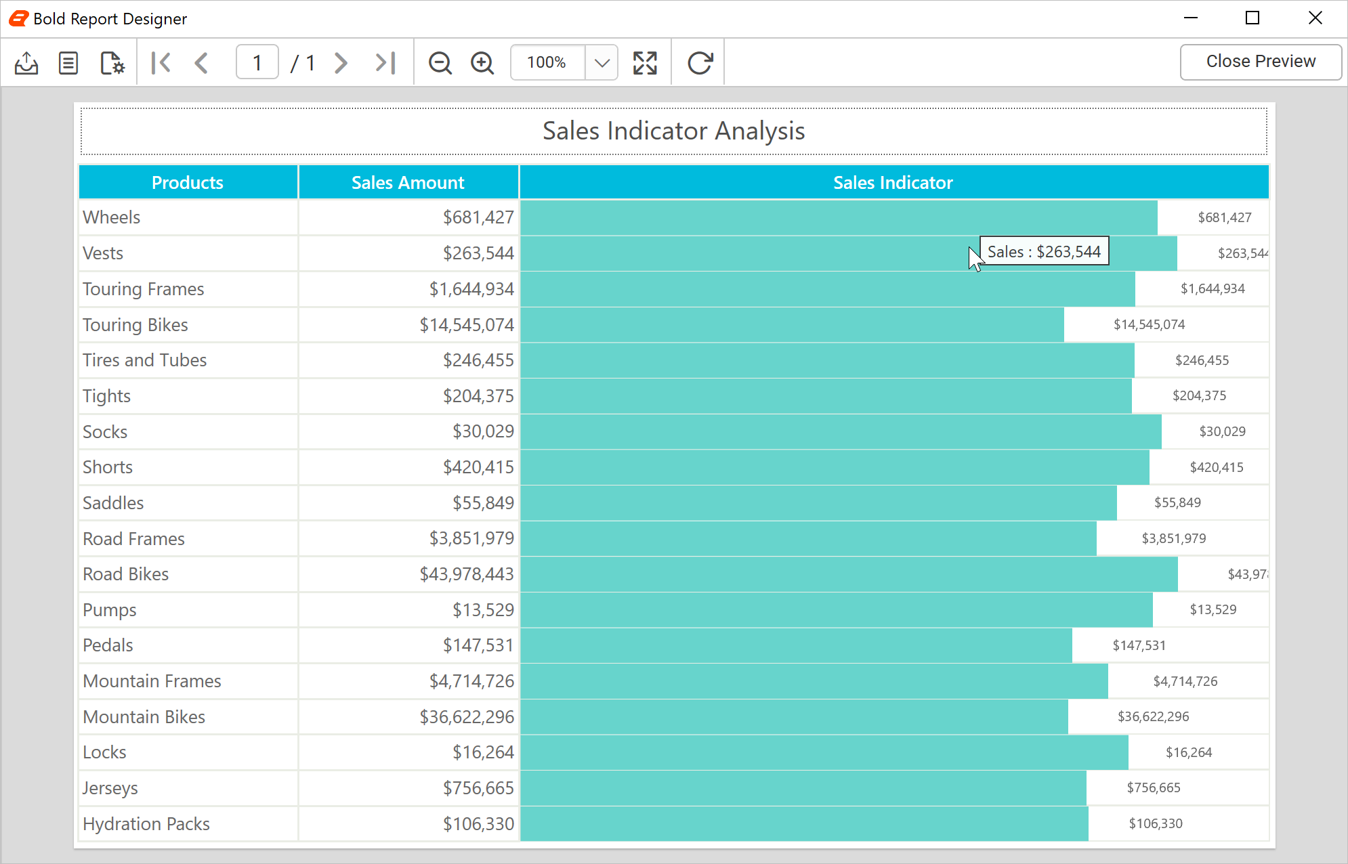Close the report preview
The width and height of the screenshot is (1348, 864).
click(1261, 62)
